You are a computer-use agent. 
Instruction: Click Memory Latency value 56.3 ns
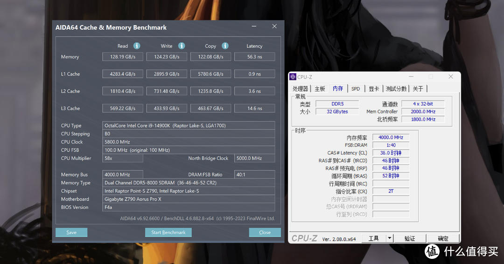tap(255, 57)
